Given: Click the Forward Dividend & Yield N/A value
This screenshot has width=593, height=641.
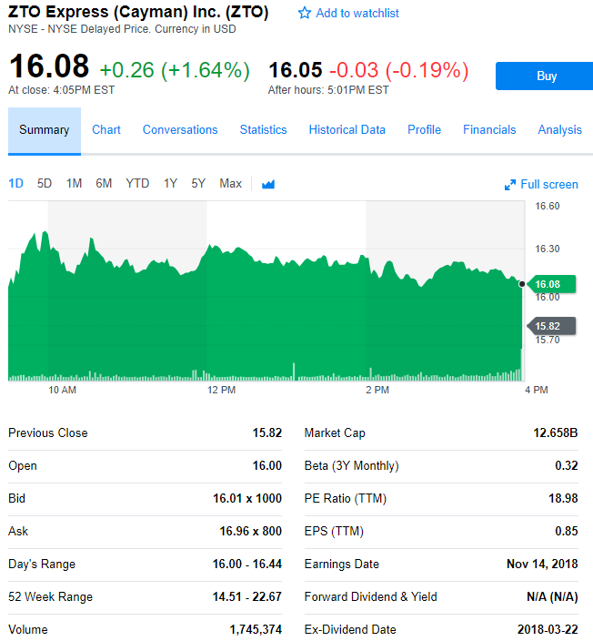Looking at the screenshot, I should coord(552,596).
